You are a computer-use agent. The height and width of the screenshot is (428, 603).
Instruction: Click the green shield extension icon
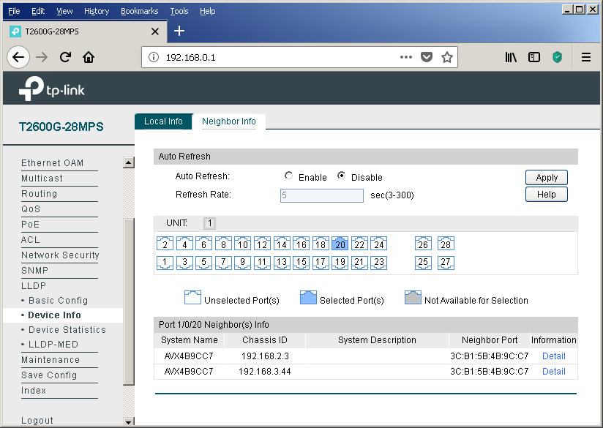click(x=557, y=57)
